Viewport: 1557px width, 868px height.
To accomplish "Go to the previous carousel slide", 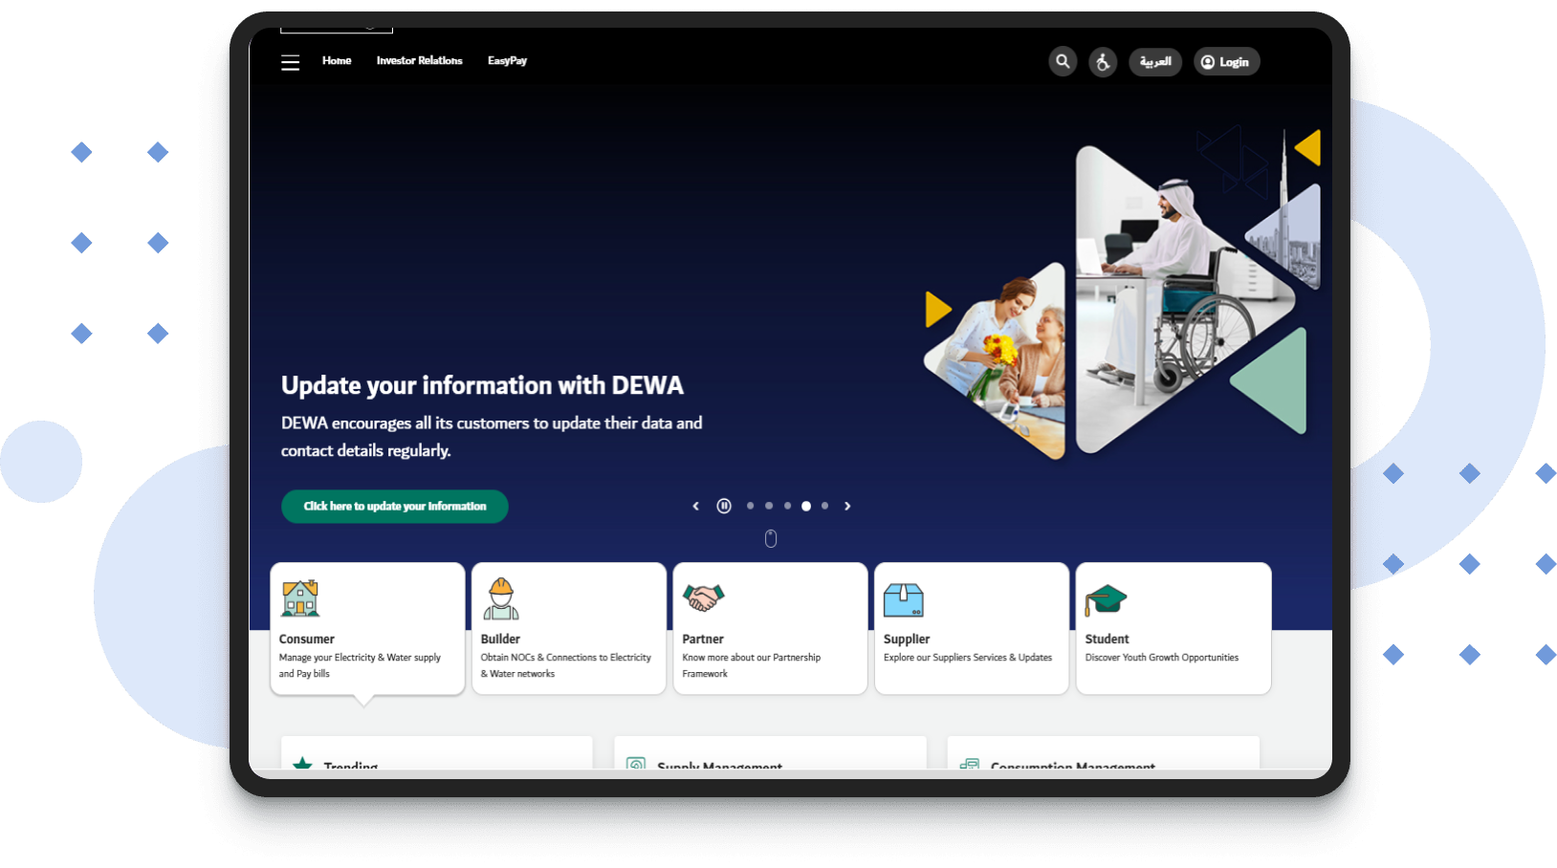I will tap(696, 506).
